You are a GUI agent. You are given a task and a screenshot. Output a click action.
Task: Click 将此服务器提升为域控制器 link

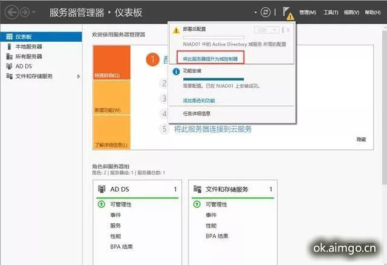tap(210, 59)
